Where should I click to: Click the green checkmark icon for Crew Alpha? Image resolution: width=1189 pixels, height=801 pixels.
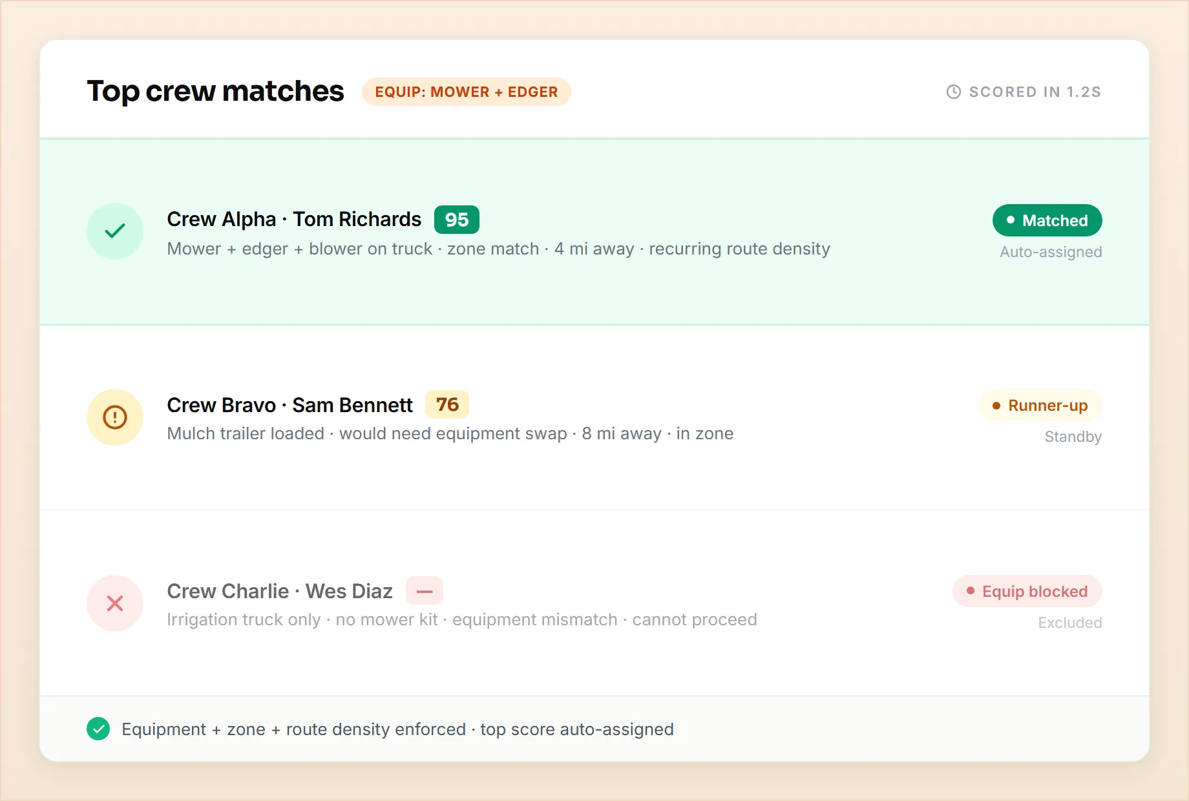[x=115, y=231]
